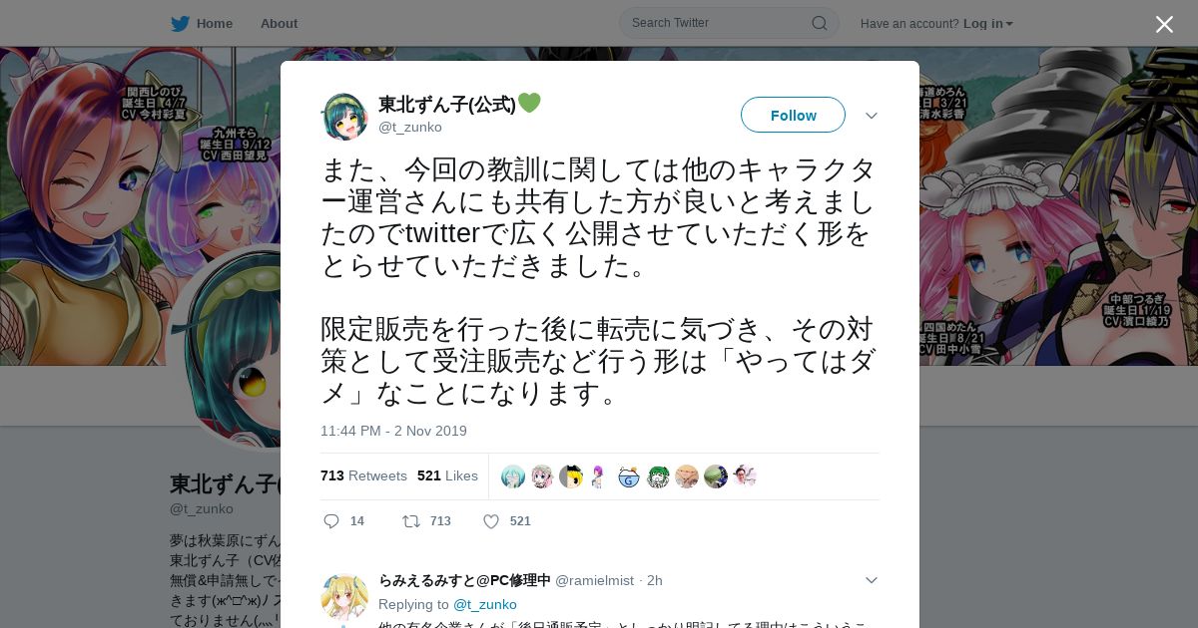Open the 521 Likes list
Image resolution: width=1198 pixels, height=628 pixels.
(447, 475)
